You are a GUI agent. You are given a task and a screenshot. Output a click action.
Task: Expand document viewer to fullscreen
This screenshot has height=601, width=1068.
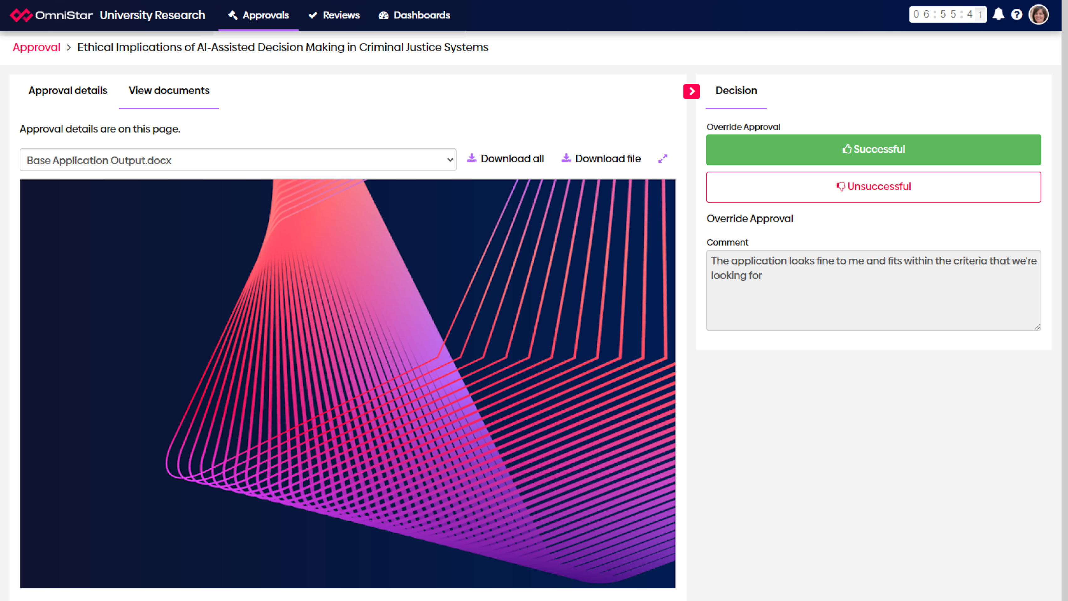(x=663, y=158)
